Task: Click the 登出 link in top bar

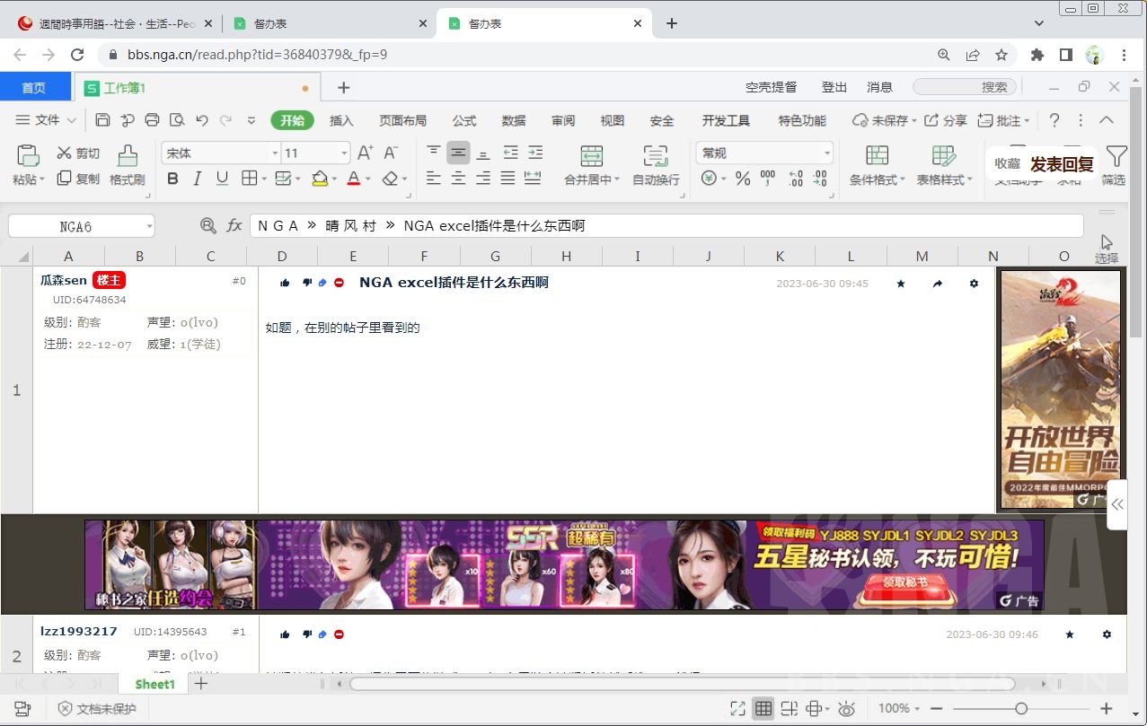Action: [833, 87]
